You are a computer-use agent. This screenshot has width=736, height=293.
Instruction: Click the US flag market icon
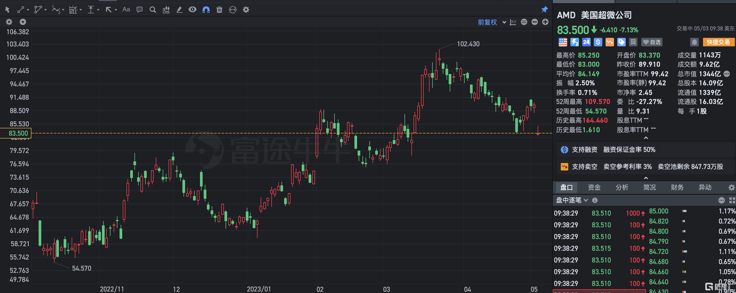563,42
